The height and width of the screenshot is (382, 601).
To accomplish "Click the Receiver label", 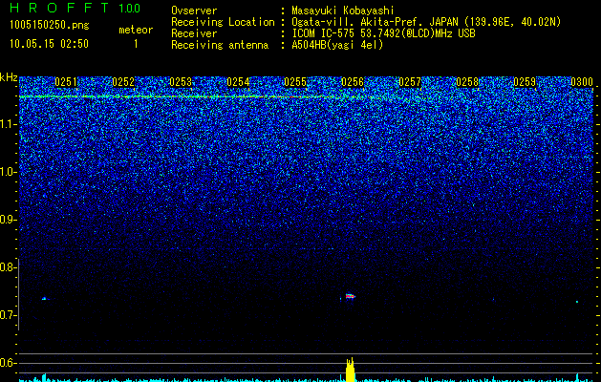I will pyautogui.click(x=194, y=33).
